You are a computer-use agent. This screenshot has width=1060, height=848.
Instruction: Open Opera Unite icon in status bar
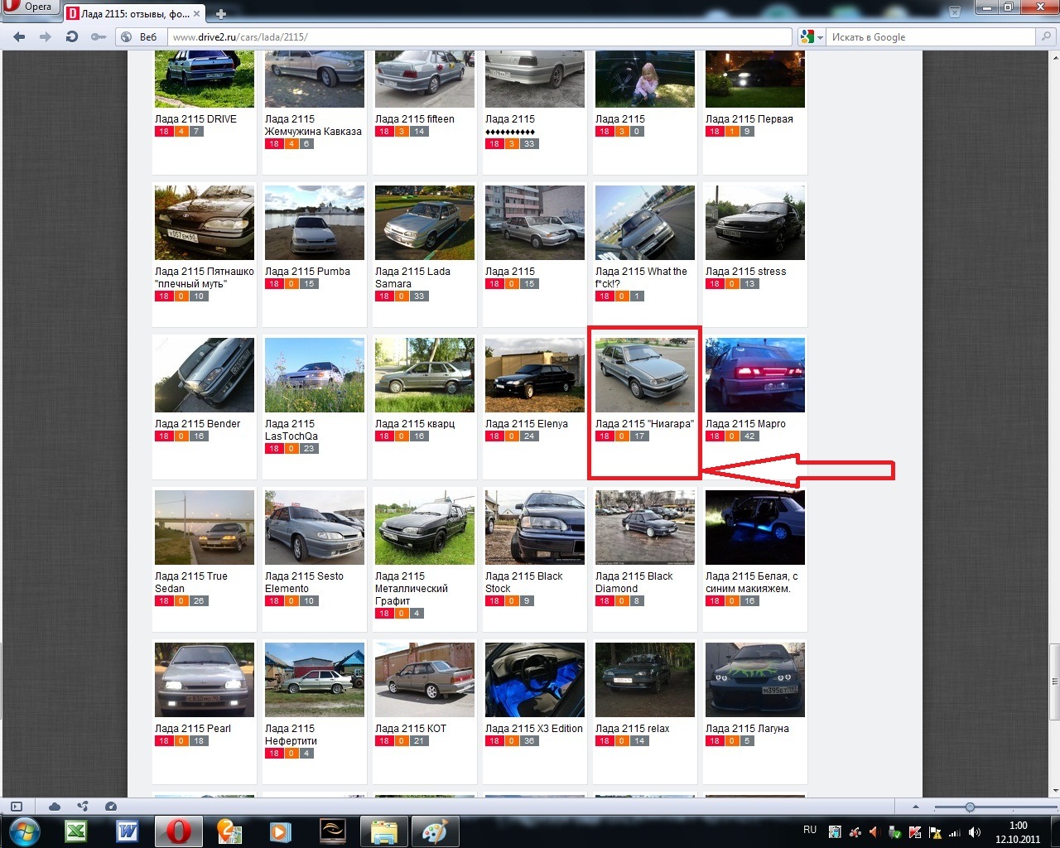pyautogui.click(x=83, y=807)
